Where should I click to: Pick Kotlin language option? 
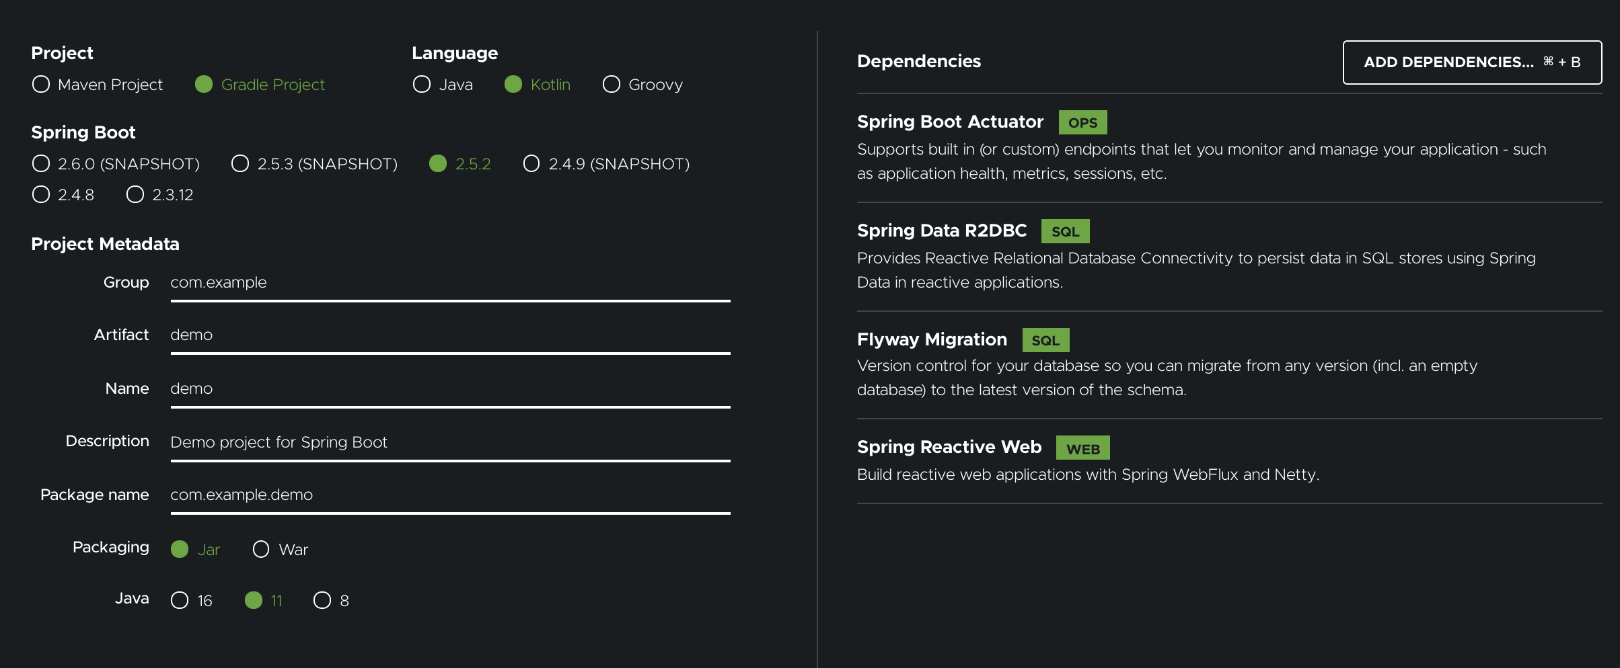coord(513,85)
